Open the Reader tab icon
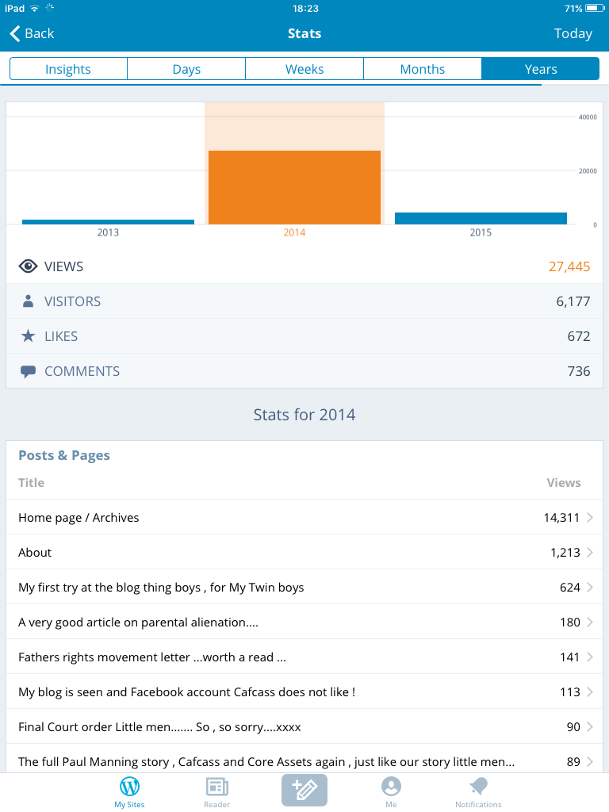Screen dimensions: 609x812 point(216,787)
